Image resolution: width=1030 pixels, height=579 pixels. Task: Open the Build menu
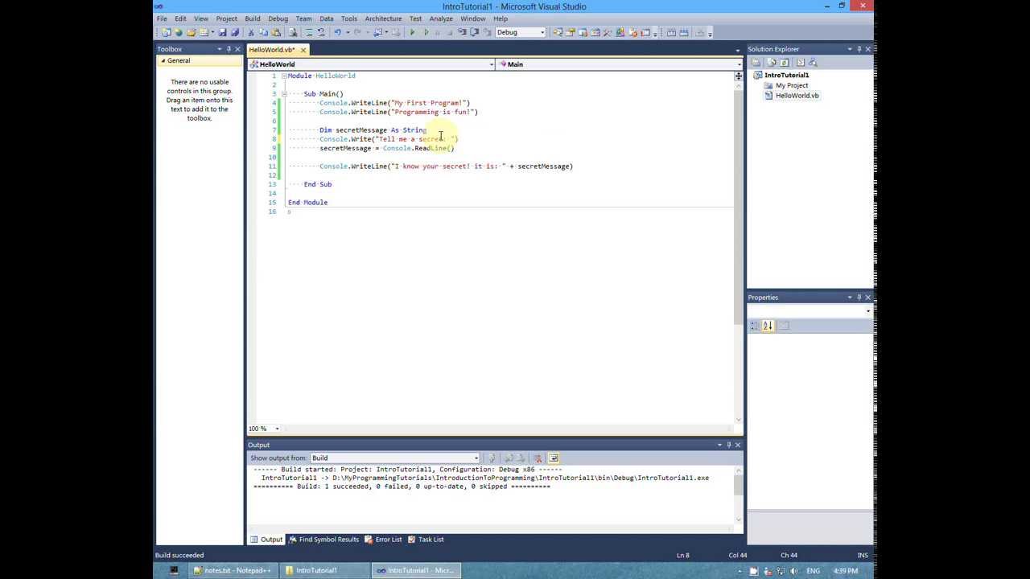pos(253,18)
